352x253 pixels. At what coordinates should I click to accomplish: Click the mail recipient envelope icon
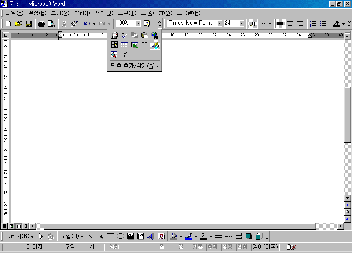pos(114,35)
